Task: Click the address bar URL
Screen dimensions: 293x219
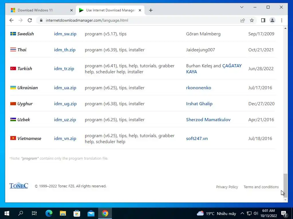Action: (x=87, y=20)
